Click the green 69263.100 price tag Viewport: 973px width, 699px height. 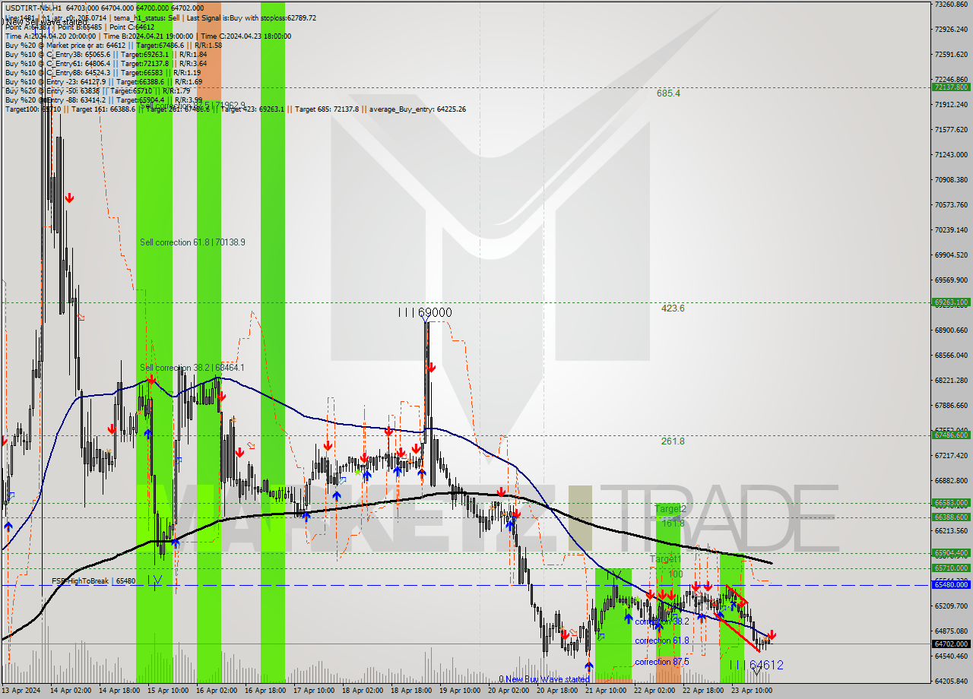tap(951, 302)
